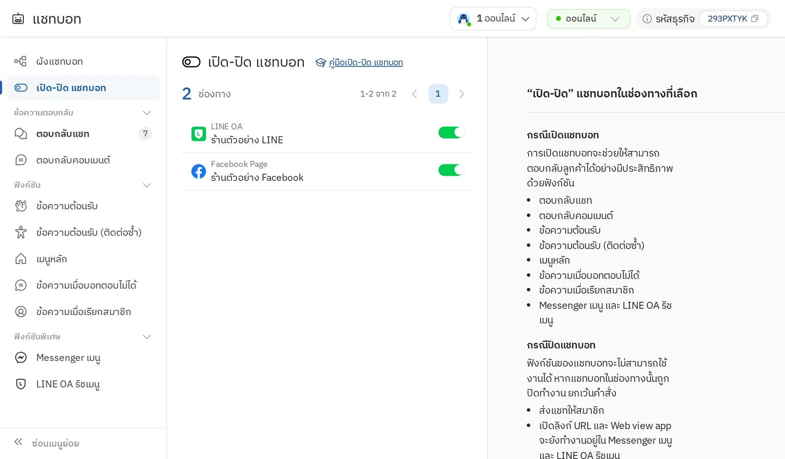Collapse the ฟังก์ชัน section
This screenshot has height=459, width=785.
pyautogui.click(x=147, y=185)
